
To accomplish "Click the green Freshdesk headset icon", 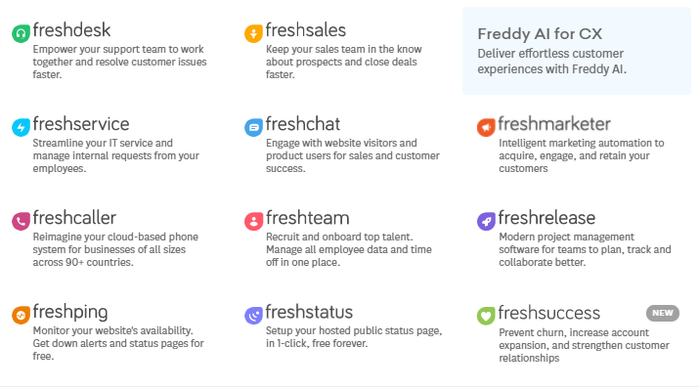I will (21, 33).
